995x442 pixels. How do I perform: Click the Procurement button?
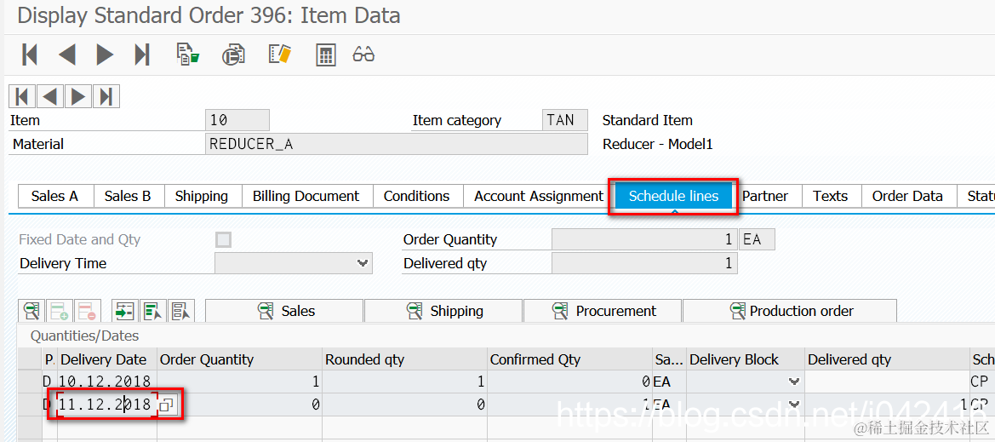click(x=603, y=311)
